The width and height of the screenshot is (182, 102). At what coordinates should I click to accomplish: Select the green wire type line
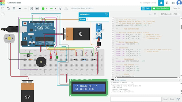pyautogui.click(x=52, y=9)
